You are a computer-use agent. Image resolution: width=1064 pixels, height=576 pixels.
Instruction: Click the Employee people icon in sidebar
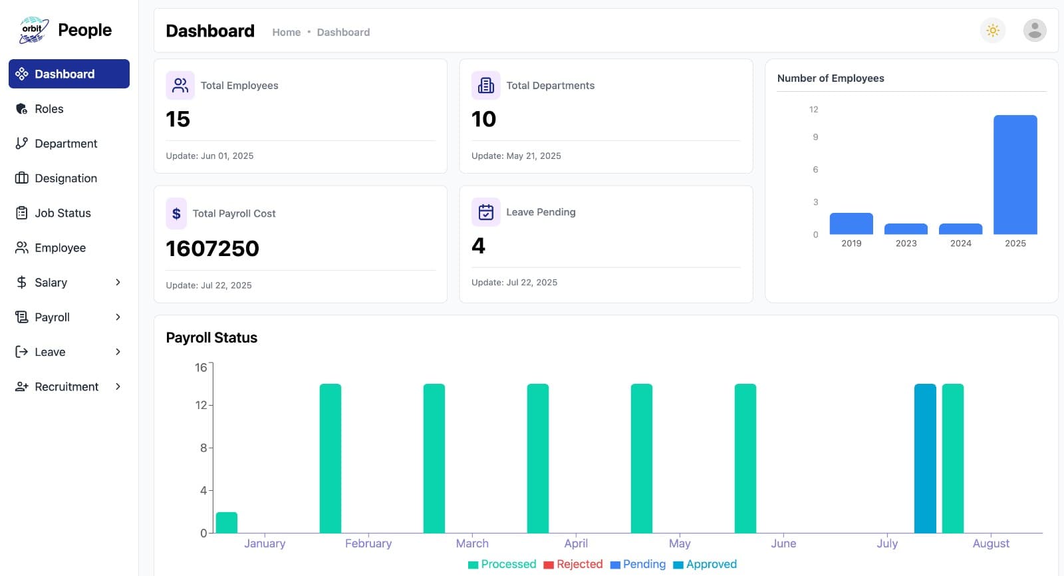click(x=22, y=247)
